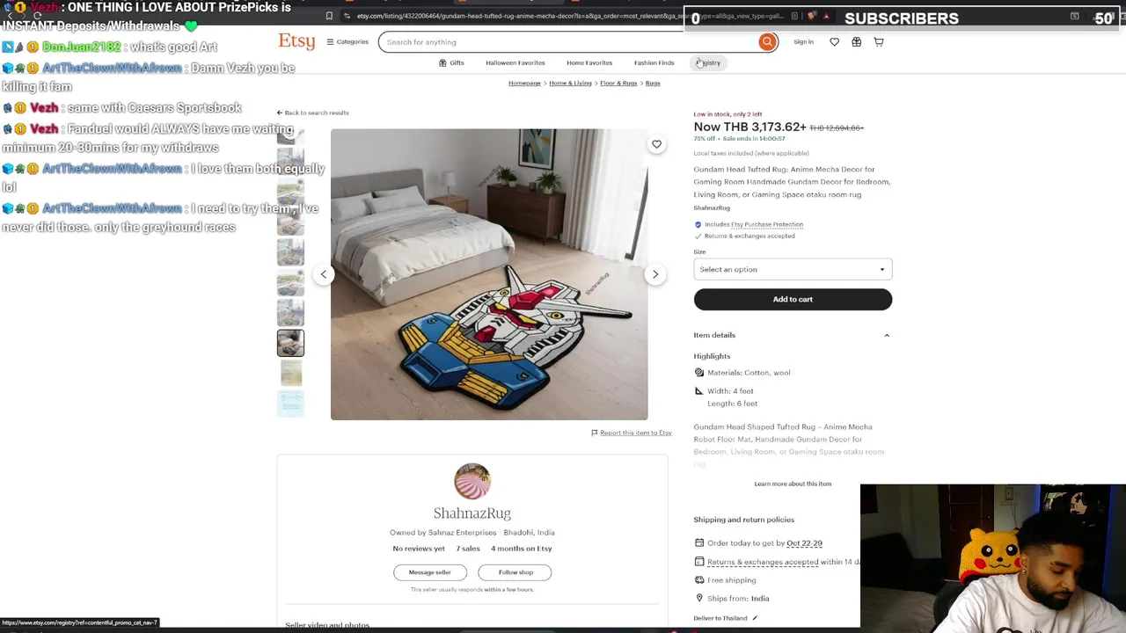Click the Home & Living breadcrumb

(x=570, y=83)
